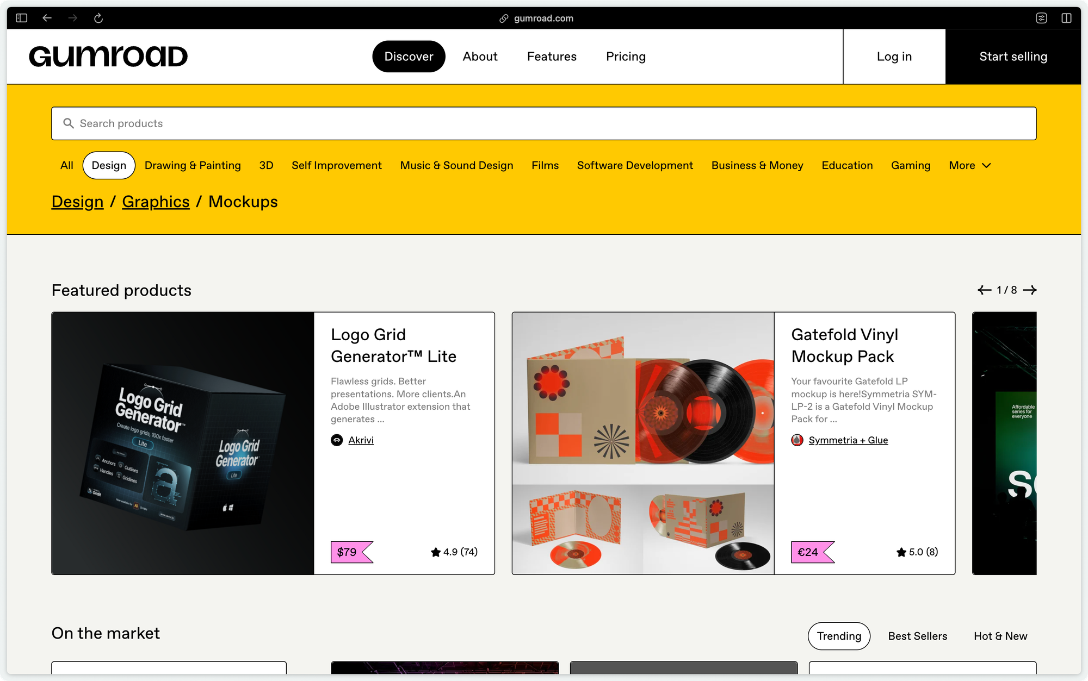The width and height of the screenshot is (1088, 681).
Task: Focus the Search products field
Action: point(544,123)
